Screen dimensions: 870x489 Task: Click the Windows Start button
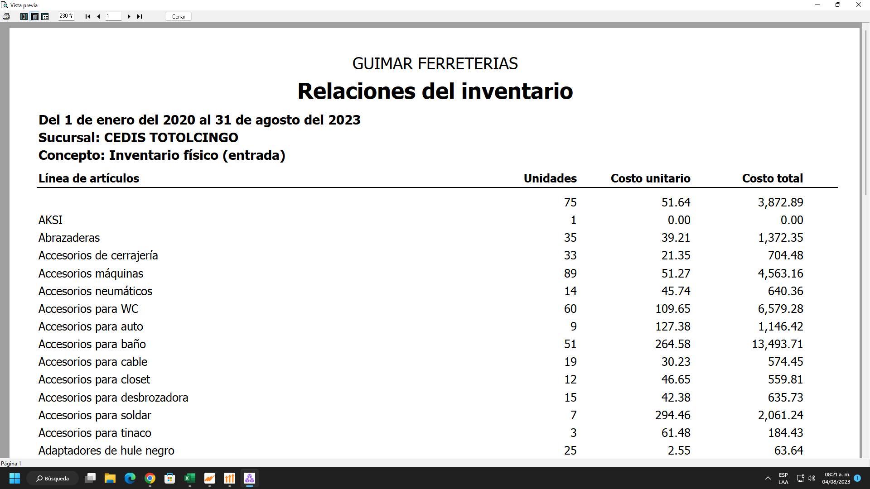[x=14, y=478]
